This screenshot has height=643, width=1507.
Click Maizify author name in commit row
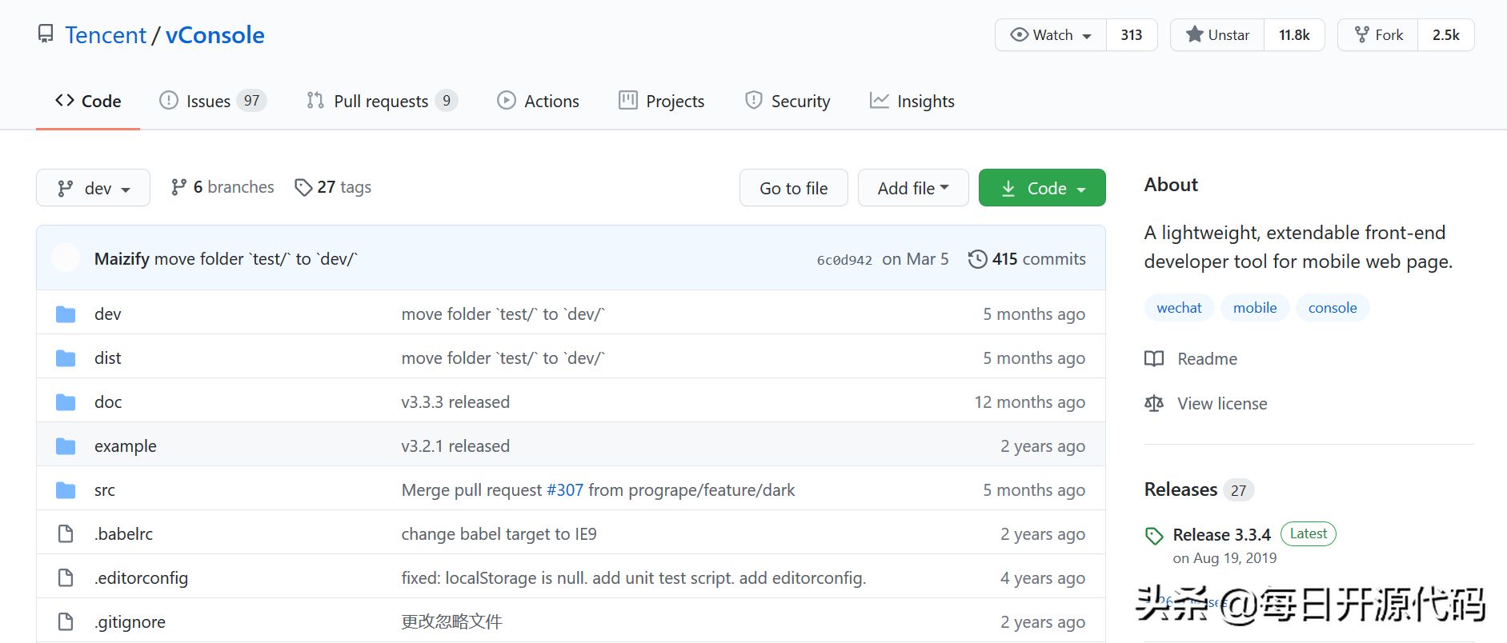(122, 259)
